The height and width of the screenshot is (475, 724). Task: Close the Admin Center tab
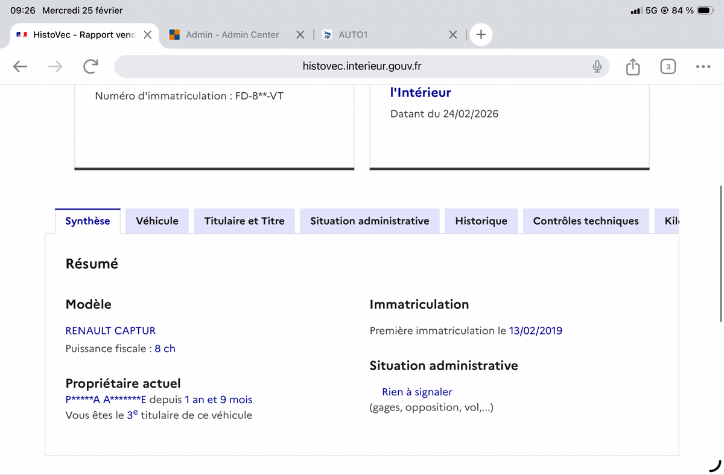[x=300, y=35]
